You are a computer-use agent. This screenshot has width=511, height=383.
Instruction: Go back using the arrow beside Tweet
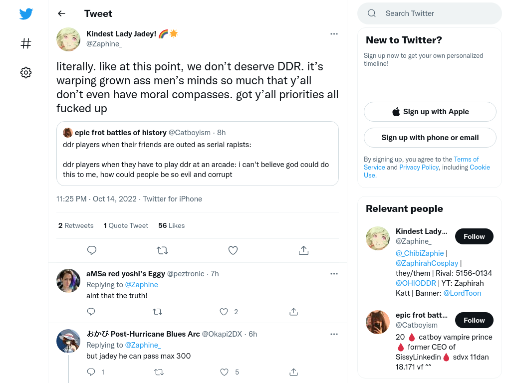pos(61,13)
